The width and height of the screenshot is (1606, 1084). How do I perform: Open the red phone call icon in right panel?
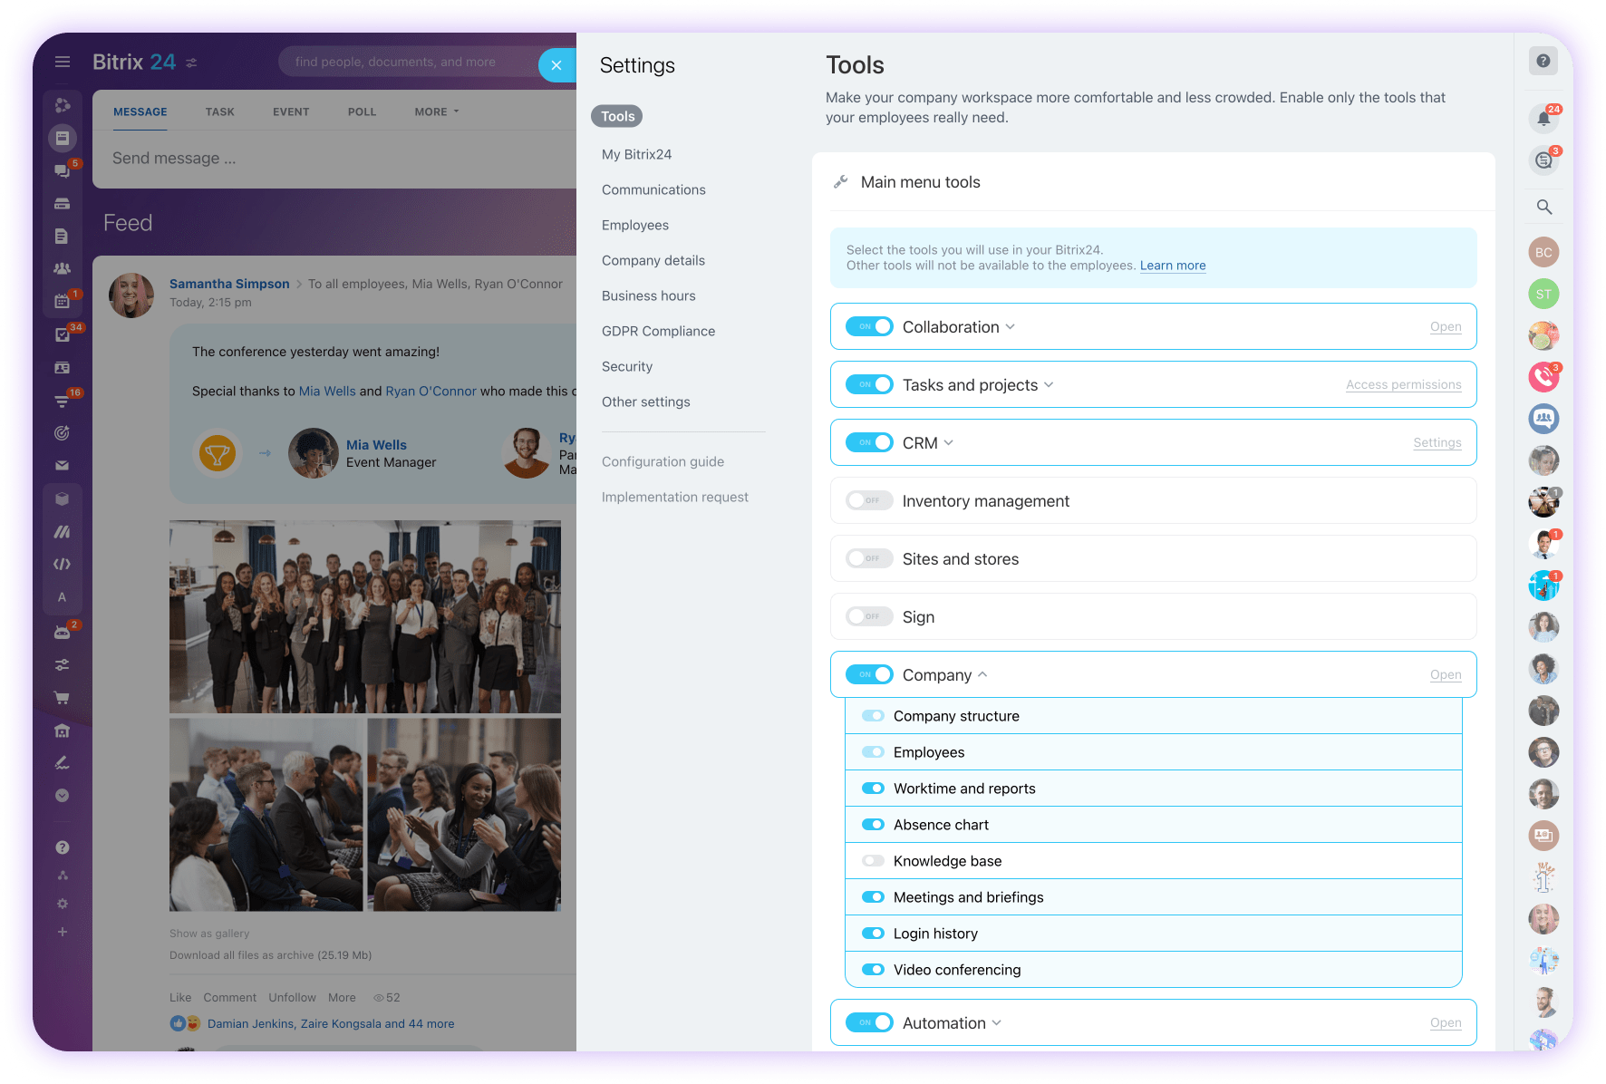pyautogui.click(x=1543, y=376)
